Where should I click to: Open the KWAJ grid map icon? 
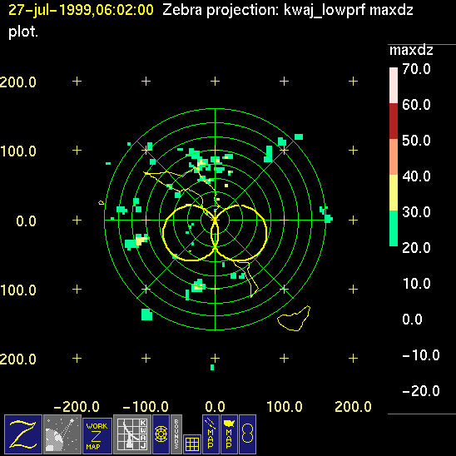coord(132,434)
